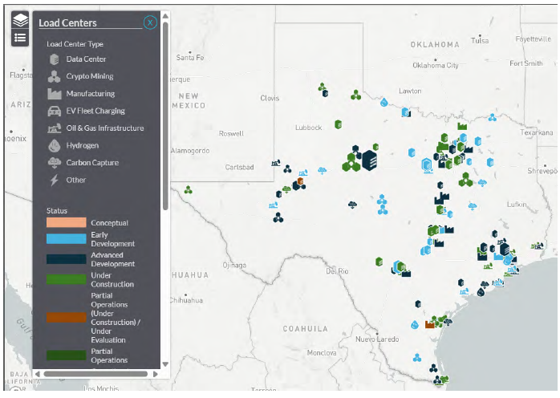Click the Early Development blue swatch
Screen dimensions: 560x398
click(66, 239)
